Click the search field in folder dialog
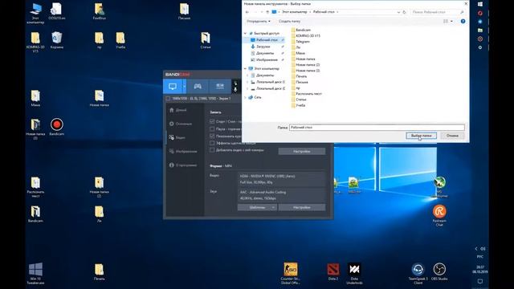514x289 pixels. (x=437, y=12)
